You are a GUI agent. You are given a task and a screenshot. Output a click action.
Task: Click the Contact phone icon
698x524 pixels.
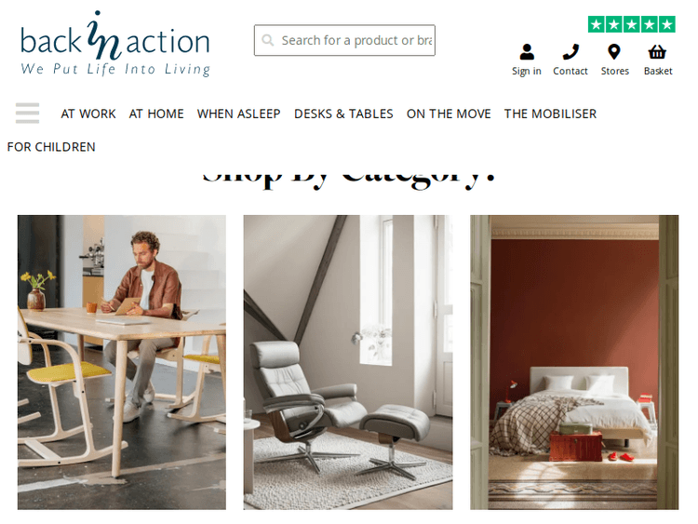point(570,52)
